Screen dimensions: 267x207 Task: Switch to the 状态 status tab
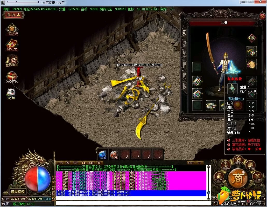point(184,54)
